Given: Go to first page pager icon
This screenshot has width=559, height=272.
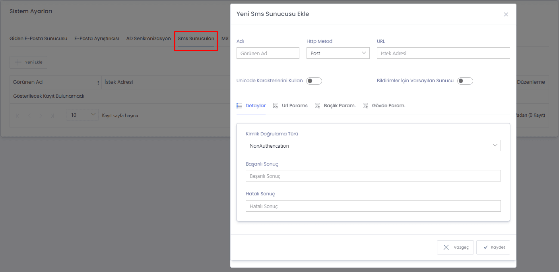Looking at the screenshot, I should click(x=17, y=116).
